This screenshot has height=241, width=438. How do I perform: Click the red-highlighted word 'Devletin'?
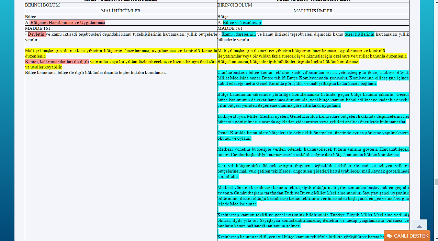tap(36, 34)
